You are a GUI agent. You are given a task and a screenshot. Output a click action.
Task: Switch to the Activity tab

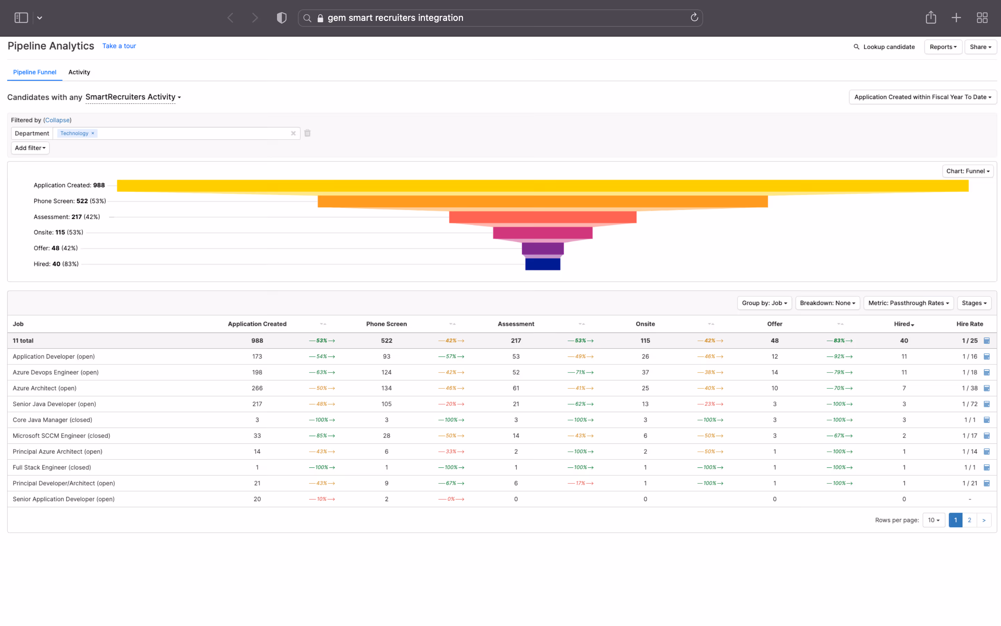(x=79, y=72)
